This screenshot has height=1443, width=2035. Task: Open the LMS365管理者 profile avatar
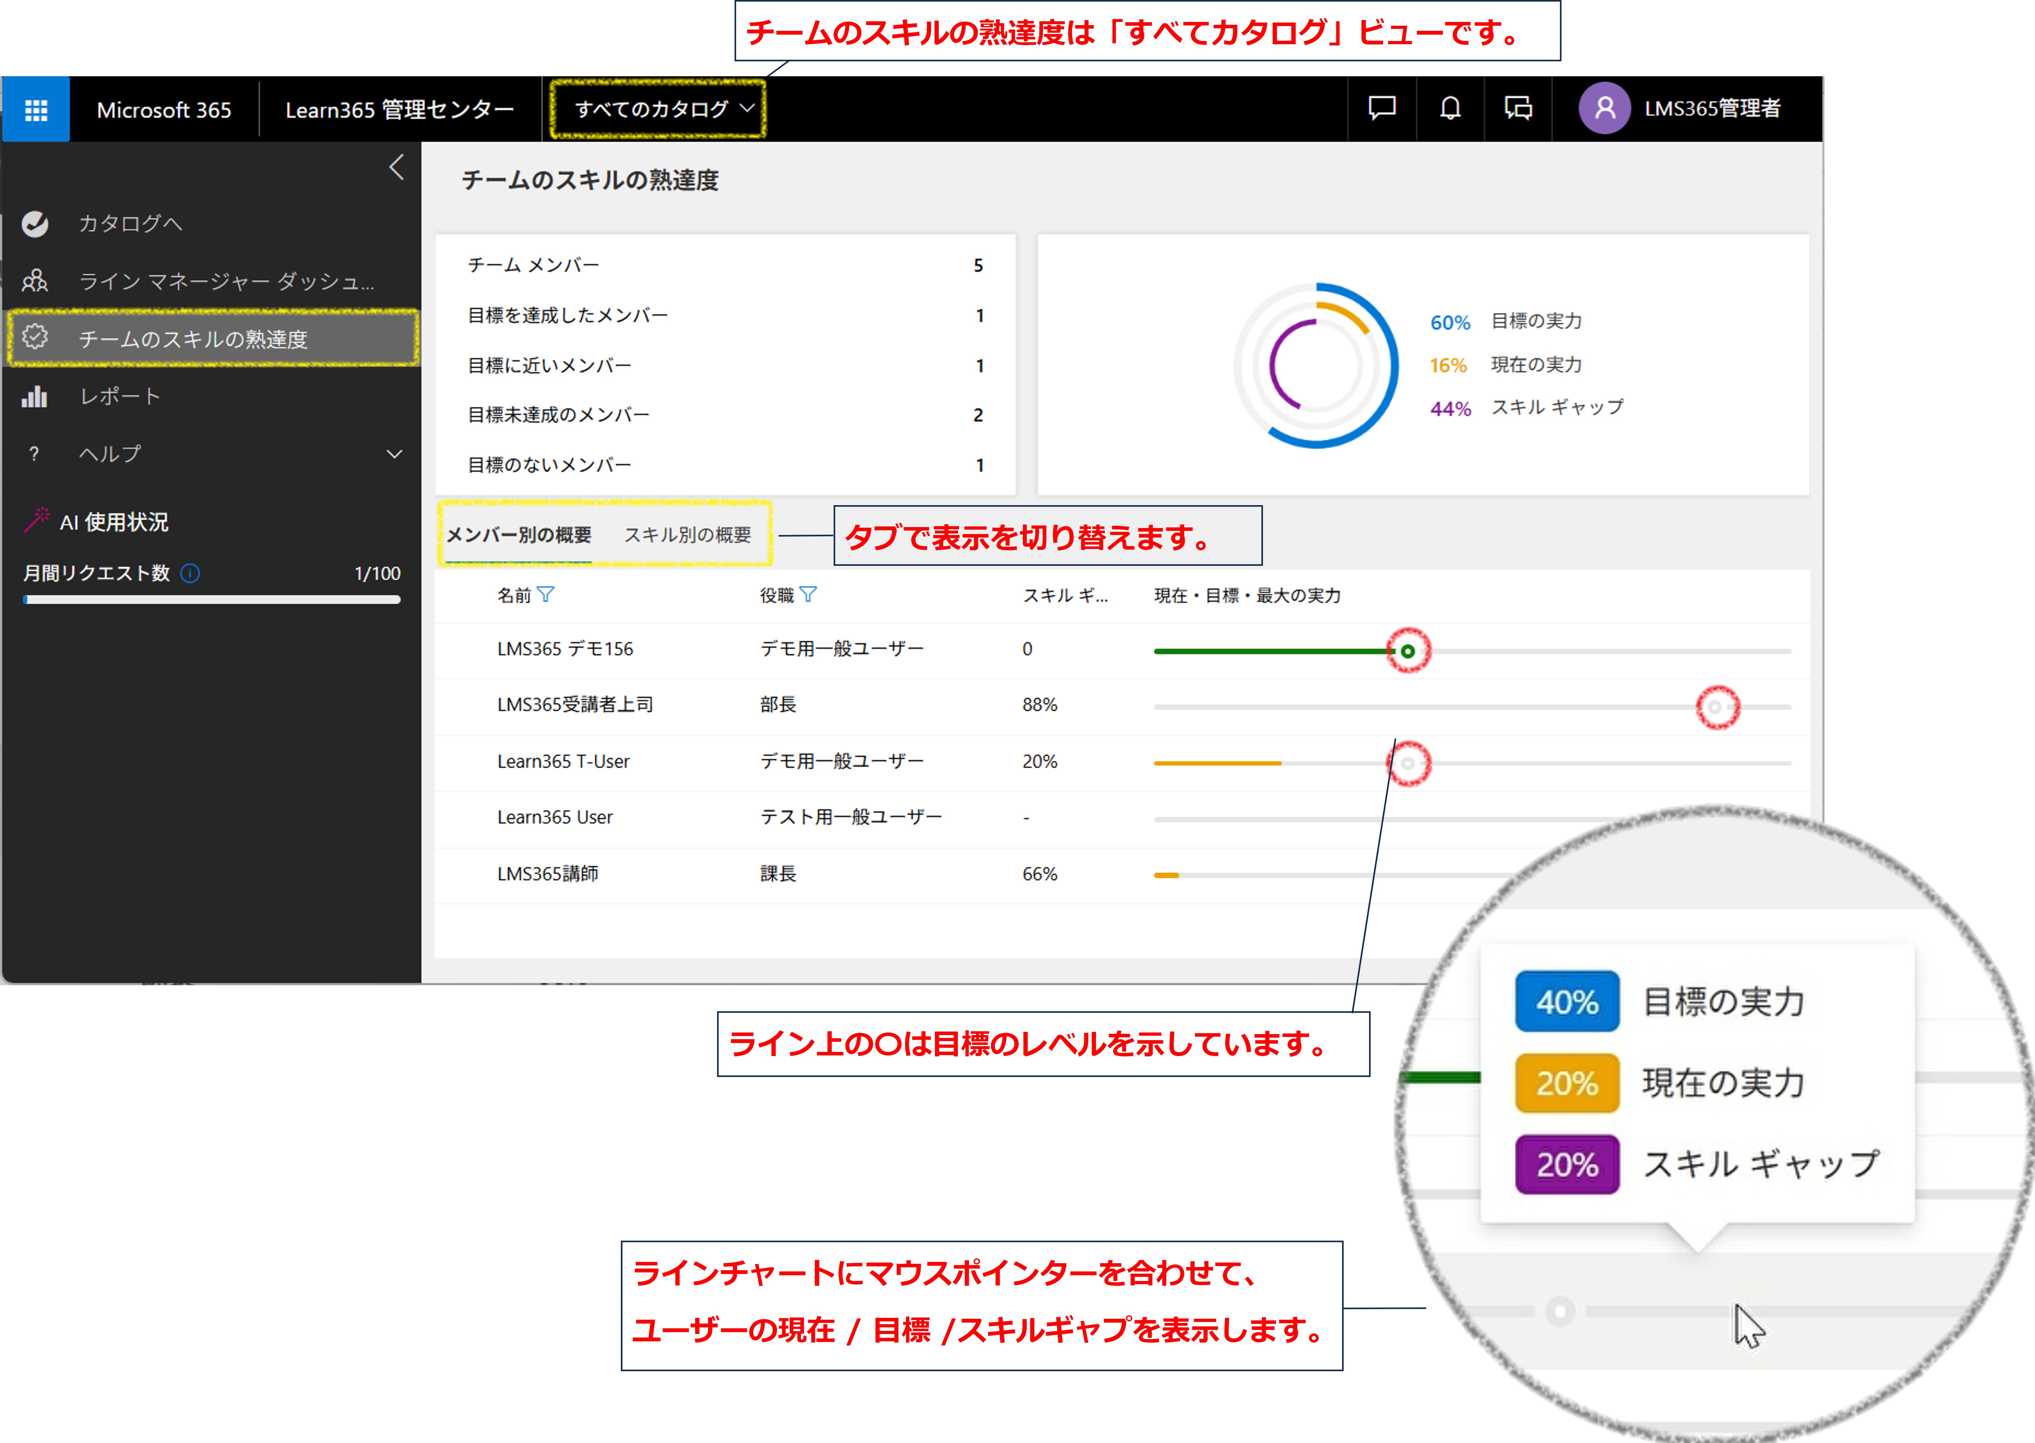1603,108
